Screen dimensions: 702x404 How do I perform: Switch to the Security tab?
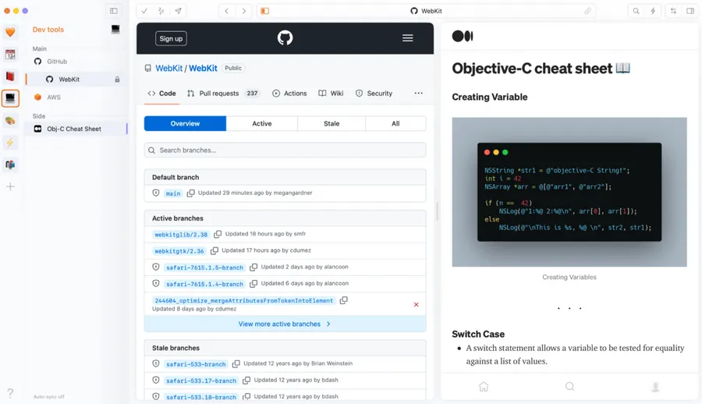coord(374,93)
